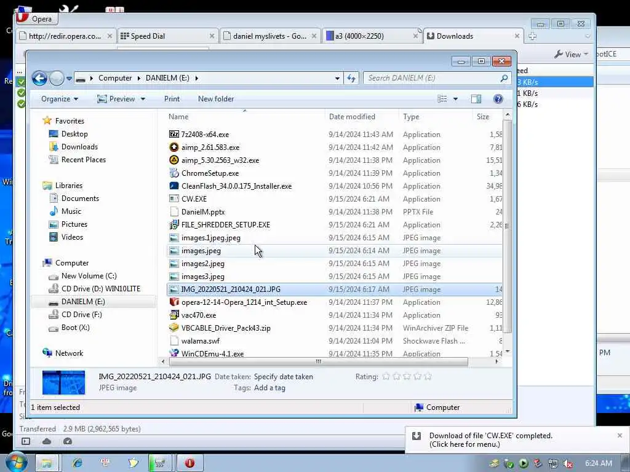Click the change view icon
Screen dimensions: 630x472
(442, 99)
